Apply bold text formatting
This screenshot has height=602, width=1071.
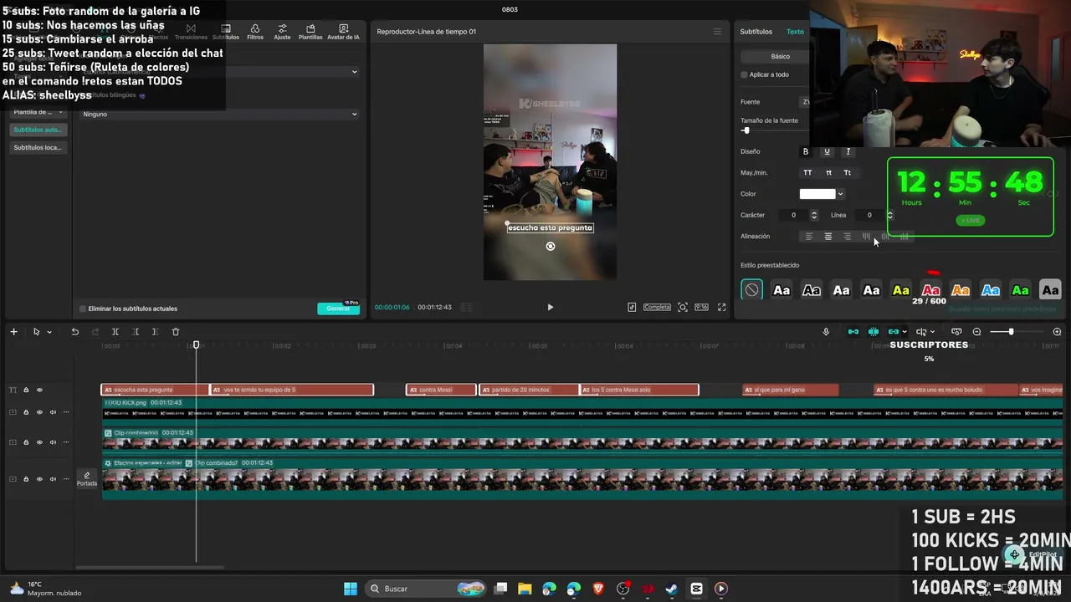[806, 151]
